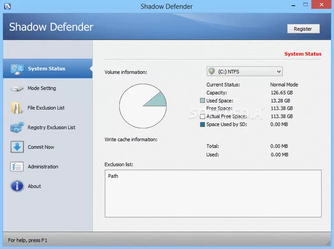Viewport: 334px width, 249px height.
Task: Open the File Exclusion List label
Action: point(46,108)
